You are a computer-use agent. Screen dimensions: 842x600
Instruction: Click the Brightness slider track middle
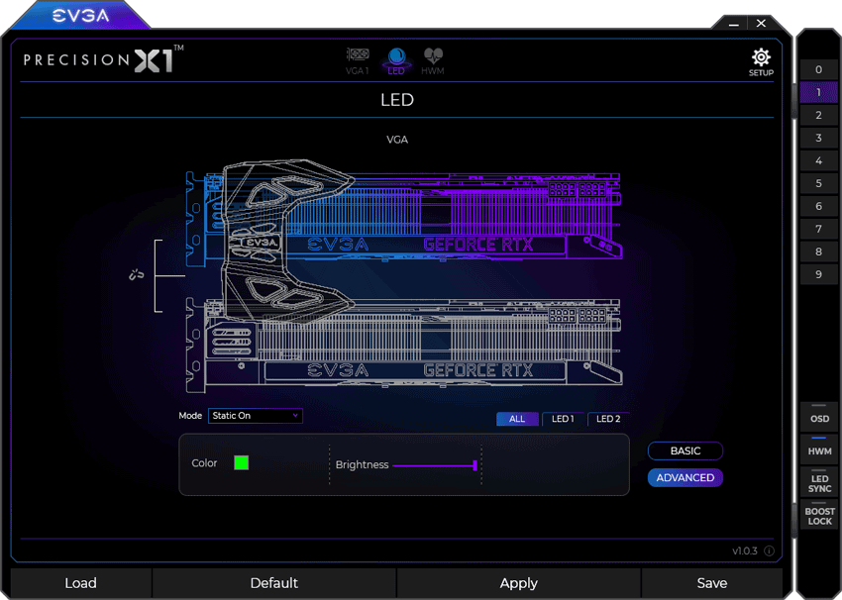click(434, 465)
